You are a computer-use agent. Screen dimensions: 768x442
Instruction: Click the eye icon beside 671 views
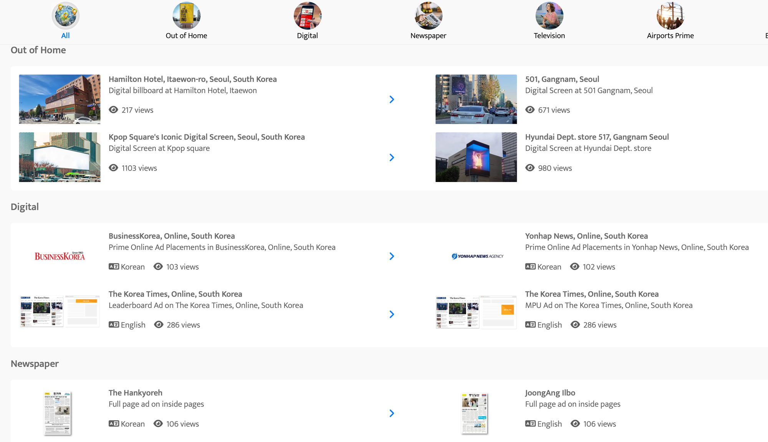(x=530, y=110)
